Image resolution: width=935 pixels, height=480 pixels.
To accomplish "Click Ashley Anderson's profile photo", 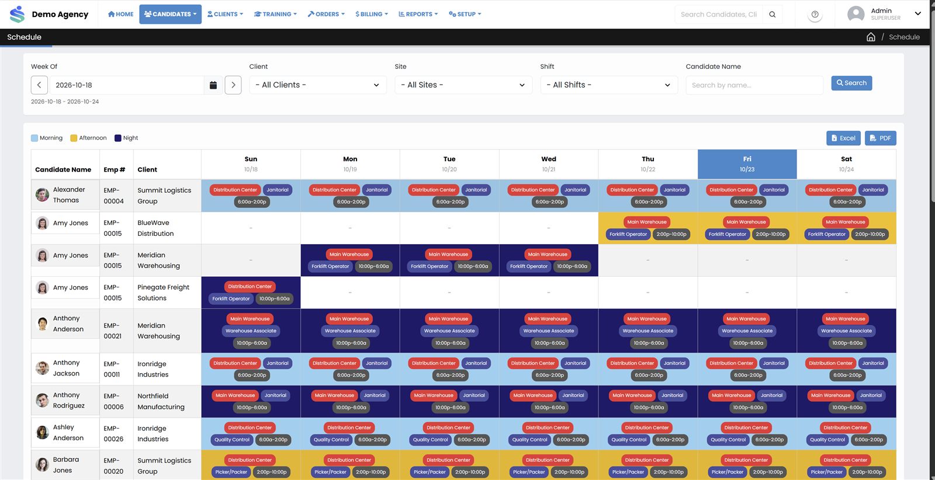I will click(42, 432).
